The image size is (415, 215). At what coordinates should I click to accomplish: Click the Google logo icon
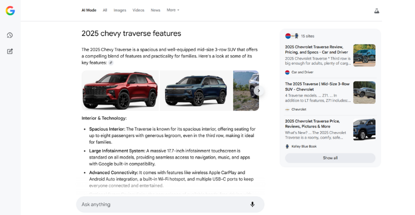click(x=10, y=10)
